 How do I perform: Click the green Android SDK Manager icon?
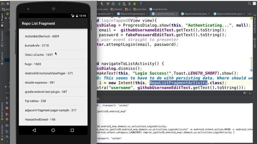click(135, 4)
